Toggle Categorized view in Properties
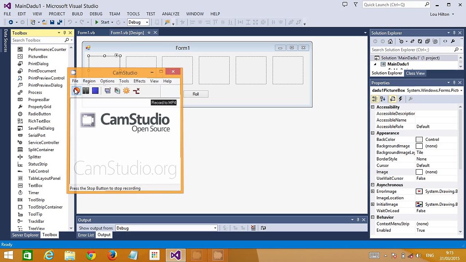Viewport: 466px width, 262px height. tap(375, 99)
